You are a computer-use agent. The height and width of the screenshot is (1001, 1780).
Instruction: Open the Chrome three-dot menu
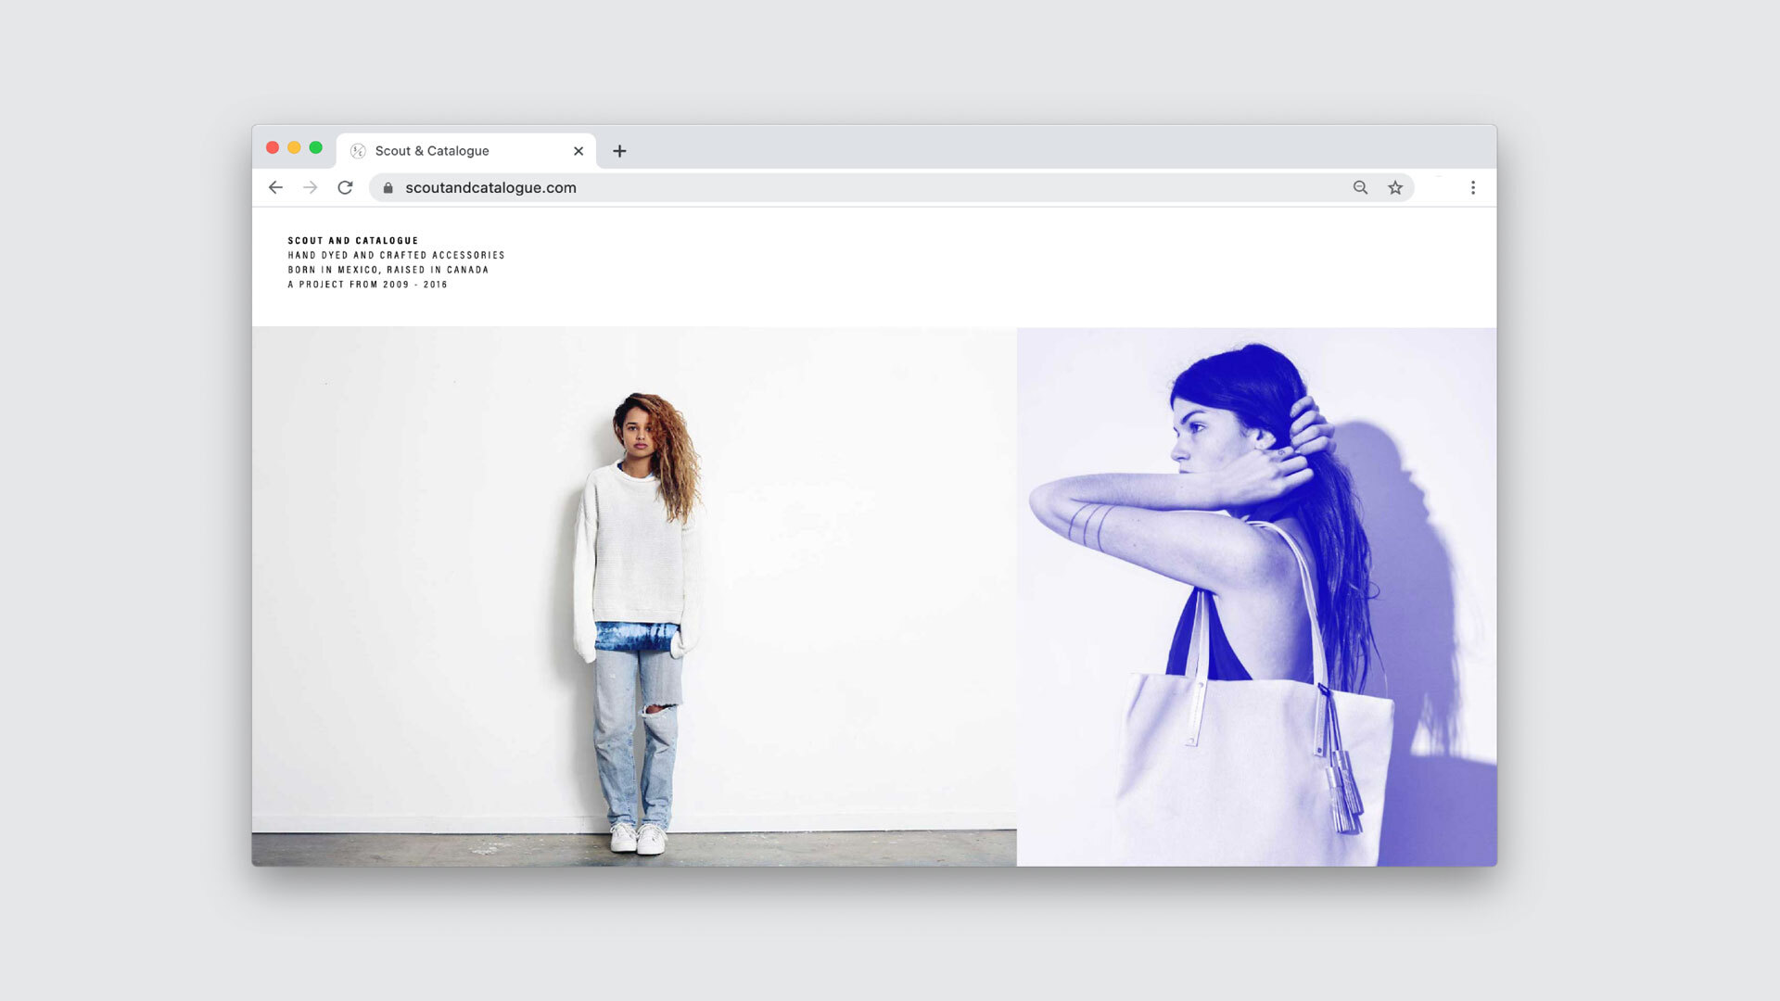coord(1472,187)
